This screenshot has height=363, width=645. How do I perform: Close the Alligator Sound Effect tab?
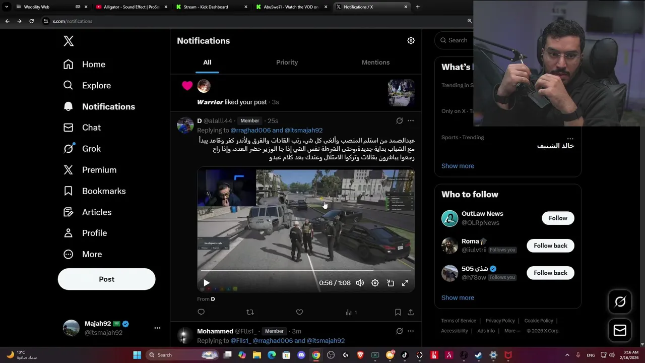click(166, 7)
